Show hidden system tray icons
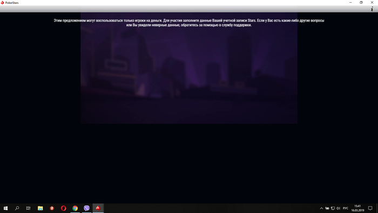 click(321, 208)
